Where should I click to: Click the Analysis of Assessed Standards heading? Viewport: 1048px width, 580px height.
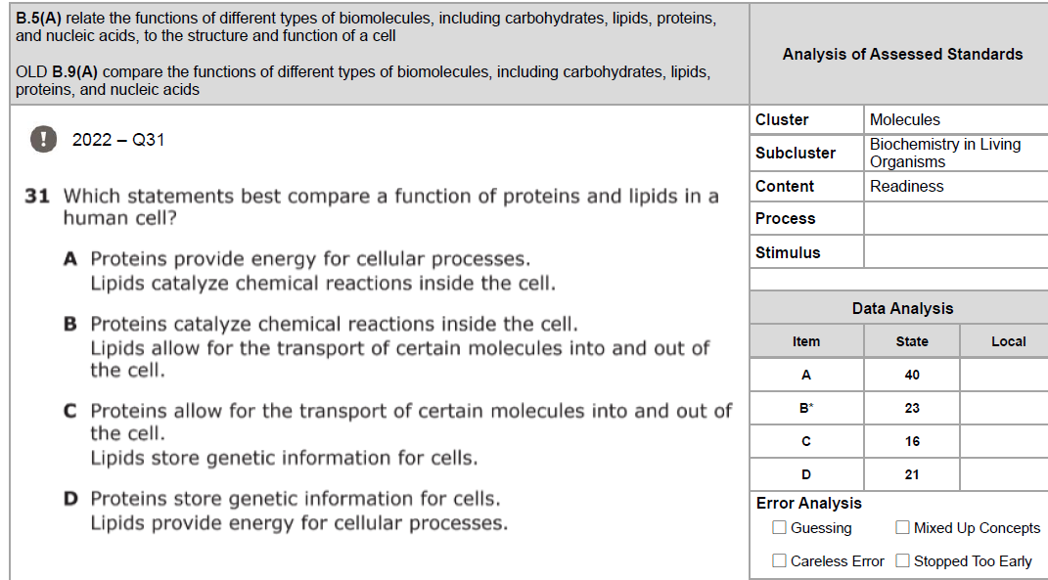click(902, 54)
